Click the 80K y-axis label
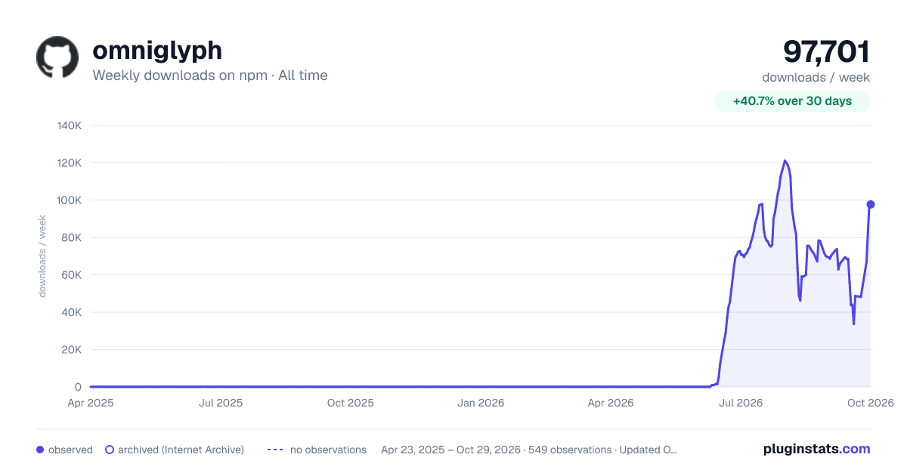The image size is (907, 476). [x=72, y=237]
